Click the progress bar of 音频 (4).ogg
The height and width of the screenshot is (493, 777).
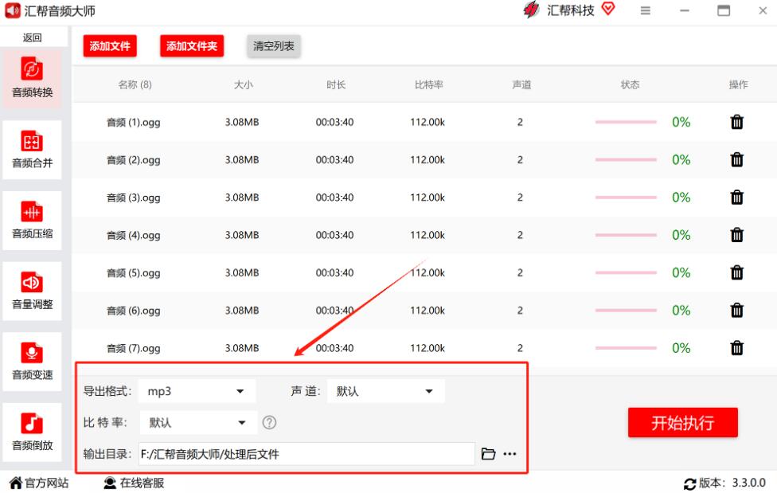click(626, 235)
